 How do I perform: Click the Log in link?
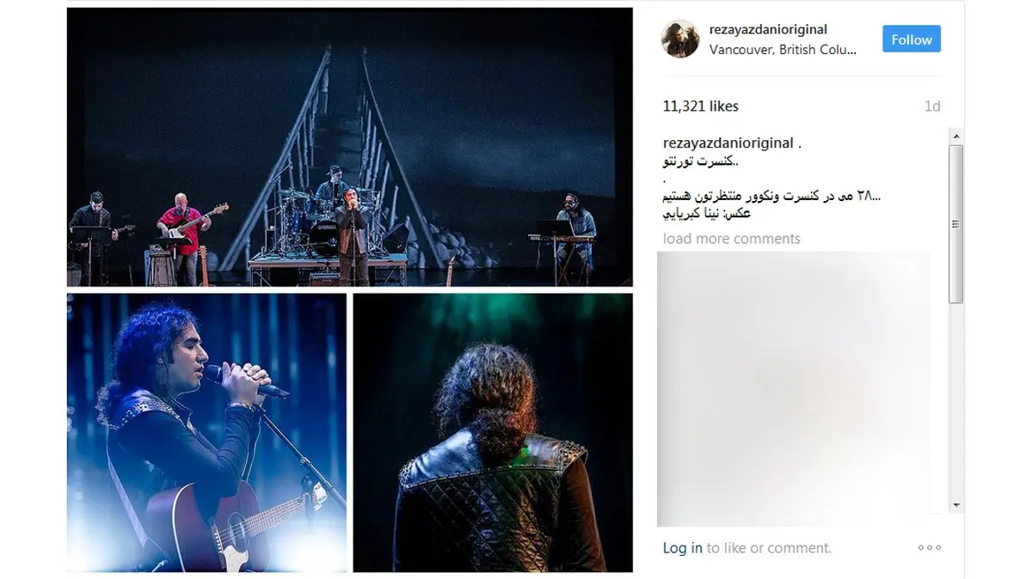pyautogui.click(x=683, y=547)
